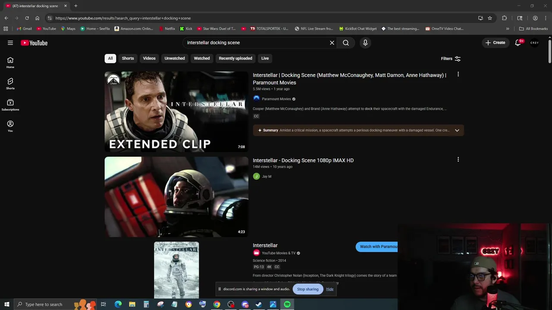Image resolution: width=552 pixels, height=310 pixels.
Task: Open the CRZY account avatar menu
Action: tap(535, 43)
